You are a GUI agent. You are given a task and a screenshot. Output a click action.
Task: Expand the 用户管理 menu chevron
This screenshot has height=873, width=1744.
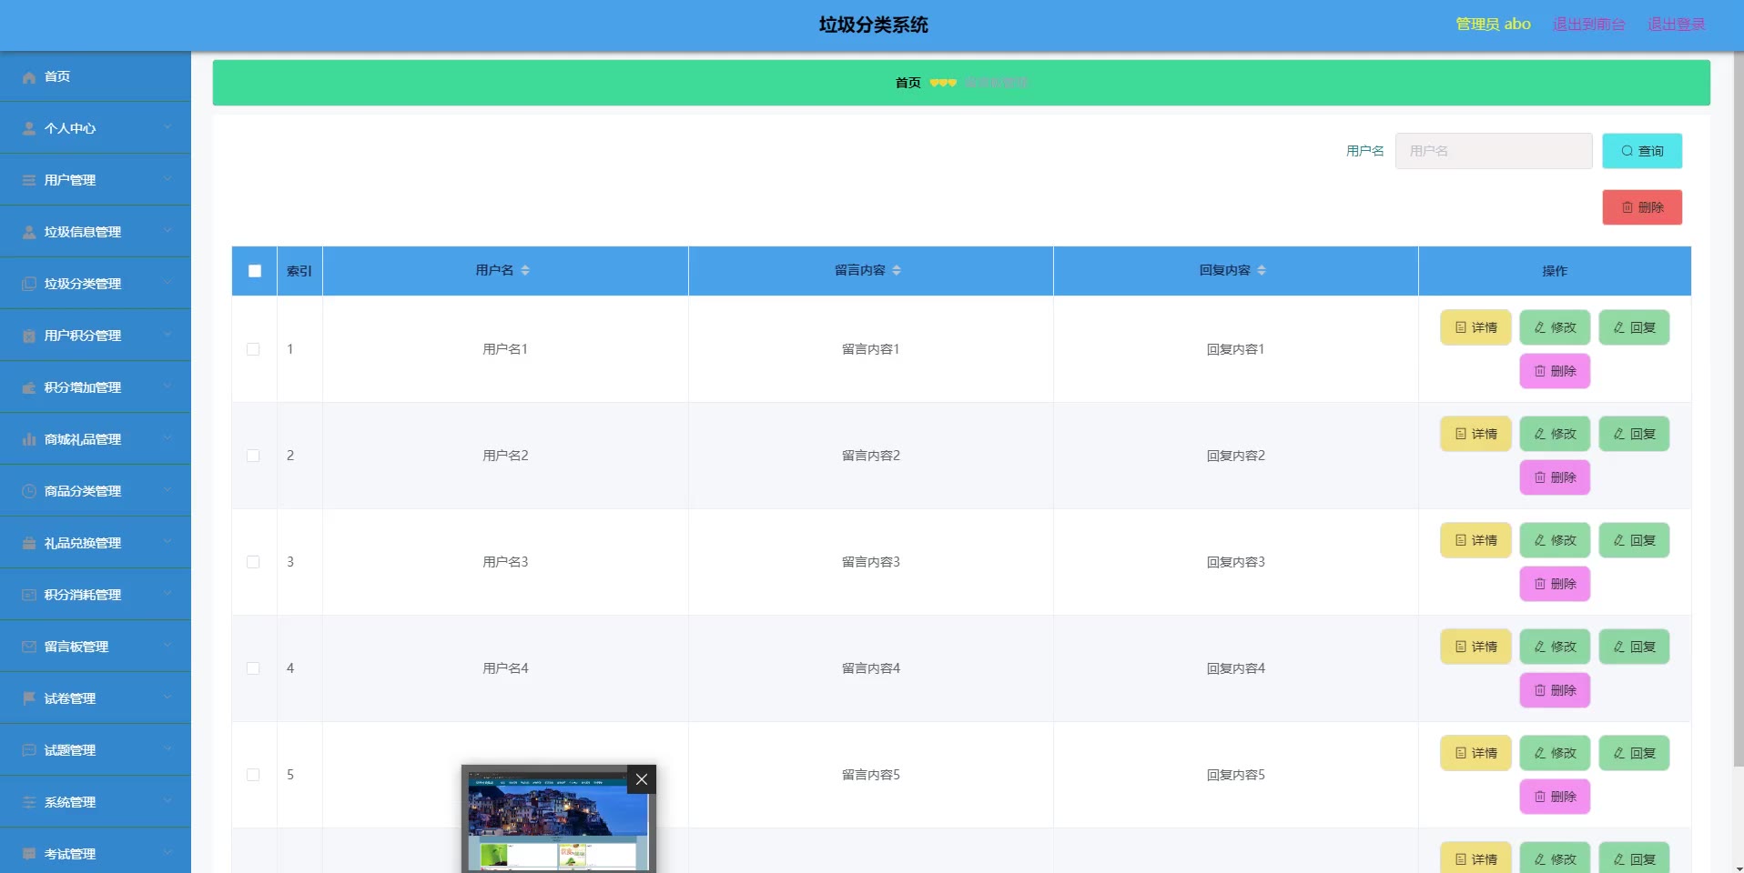click(167, 179)
